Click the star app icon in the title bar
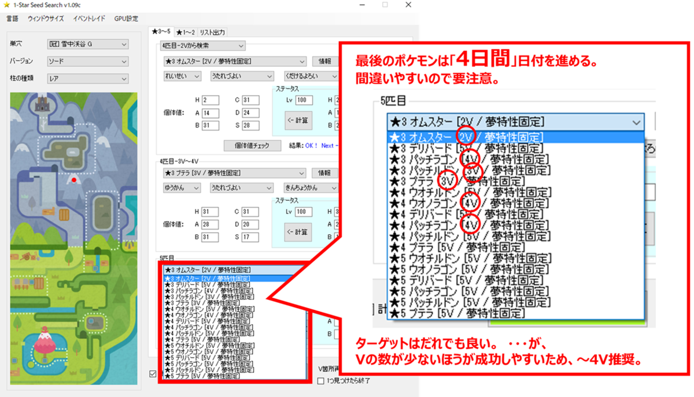The width and height of the screenshot is (694, 397). coord(6,5)
